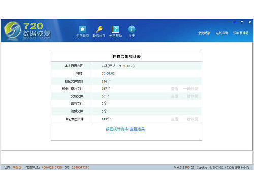Select the 扫描结果统计表 table title
Image resolution: width=254 pixels, height=190 pixels.
[126, 57]
